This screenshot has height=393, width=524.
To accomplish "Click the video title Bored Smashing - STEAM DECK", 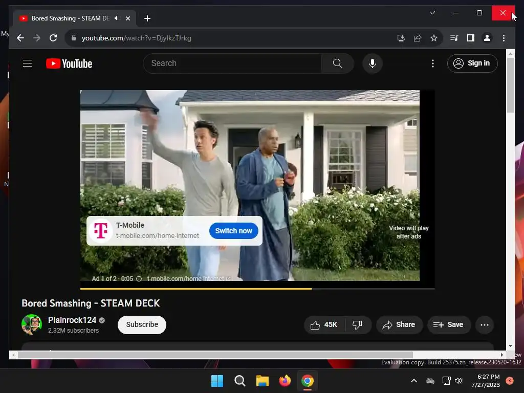I will pyautogui.click(x=91, y=303).
